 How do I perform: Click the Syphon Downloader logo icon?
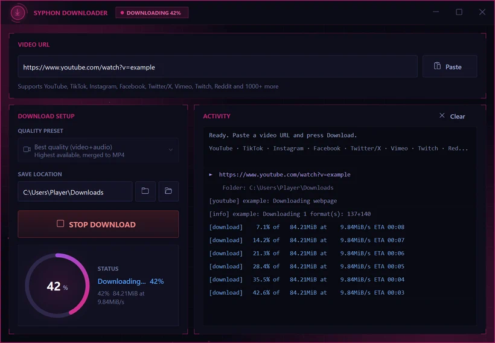tap(18, 13)
